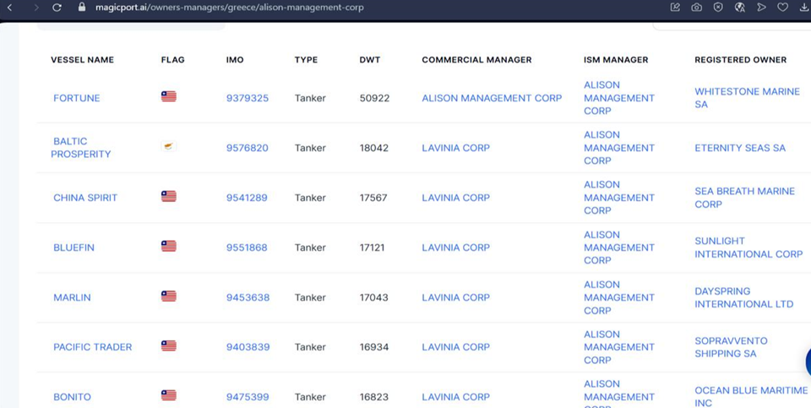Open LAVINIA CORP link in CHINA SPIRIT row
The height and width of the screenshot is (408, 811).
(x=455, y=198)
